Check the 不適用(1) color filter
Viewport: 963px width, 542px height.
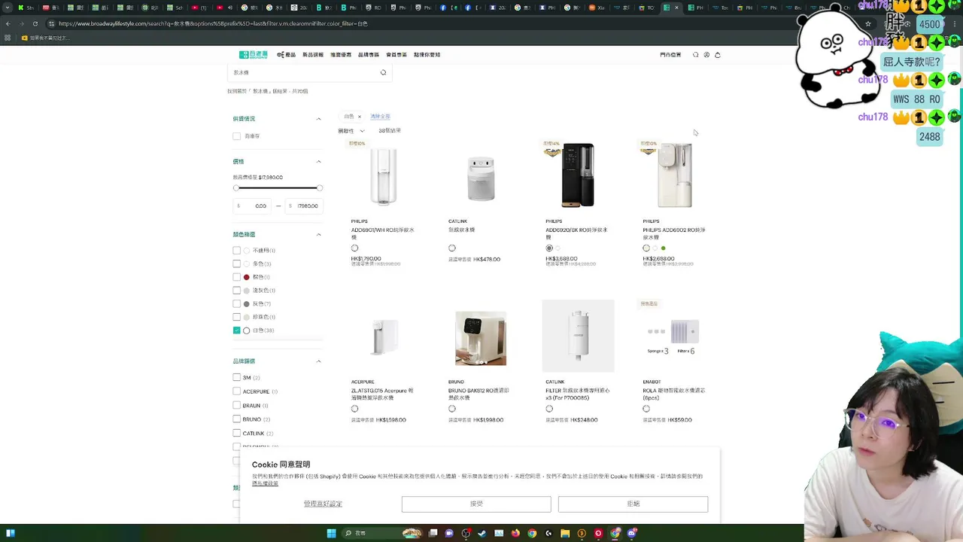pyautogui.click(x=236, y=251)
